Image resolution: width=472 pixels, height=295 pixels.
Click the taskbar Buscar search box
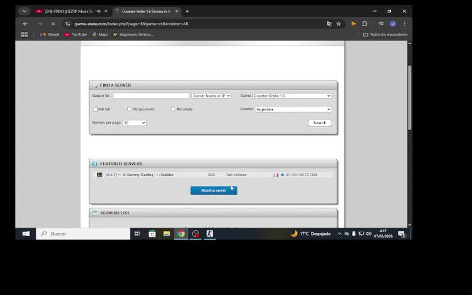[83, 234]
